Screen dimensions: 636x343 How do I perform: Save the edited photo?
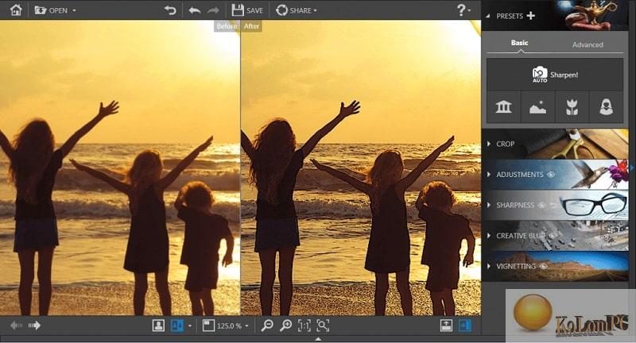(x=247, y=10)
